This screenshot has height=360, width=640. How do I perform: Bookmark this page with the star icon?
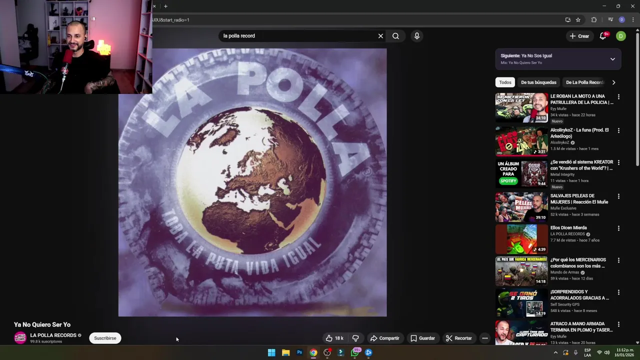[x=578, y=20]
